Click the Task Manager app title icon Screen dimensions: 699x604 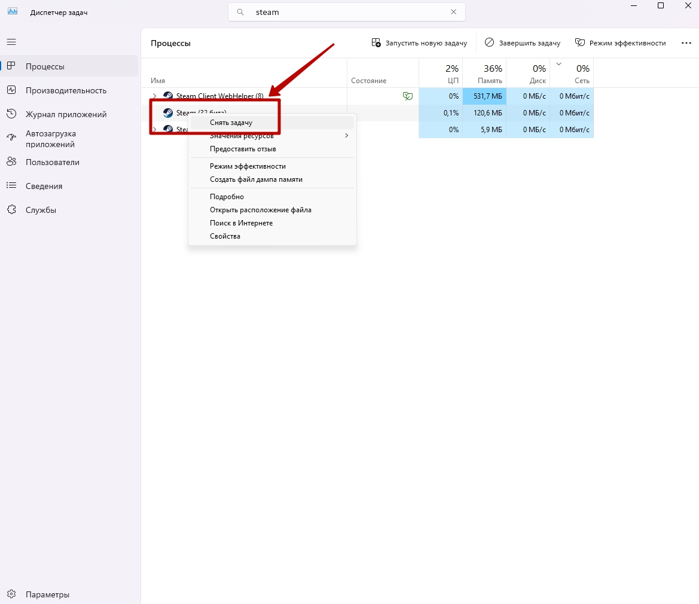pos(13,11)
